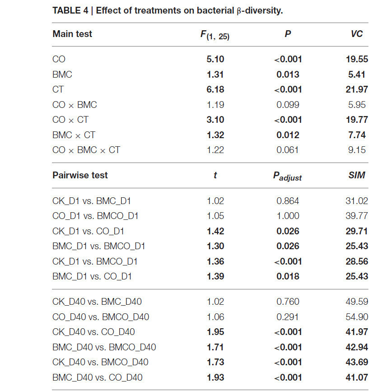Click SIM value 28.56 for CK_D1 vs. BMCO_D1

(357, 261)
